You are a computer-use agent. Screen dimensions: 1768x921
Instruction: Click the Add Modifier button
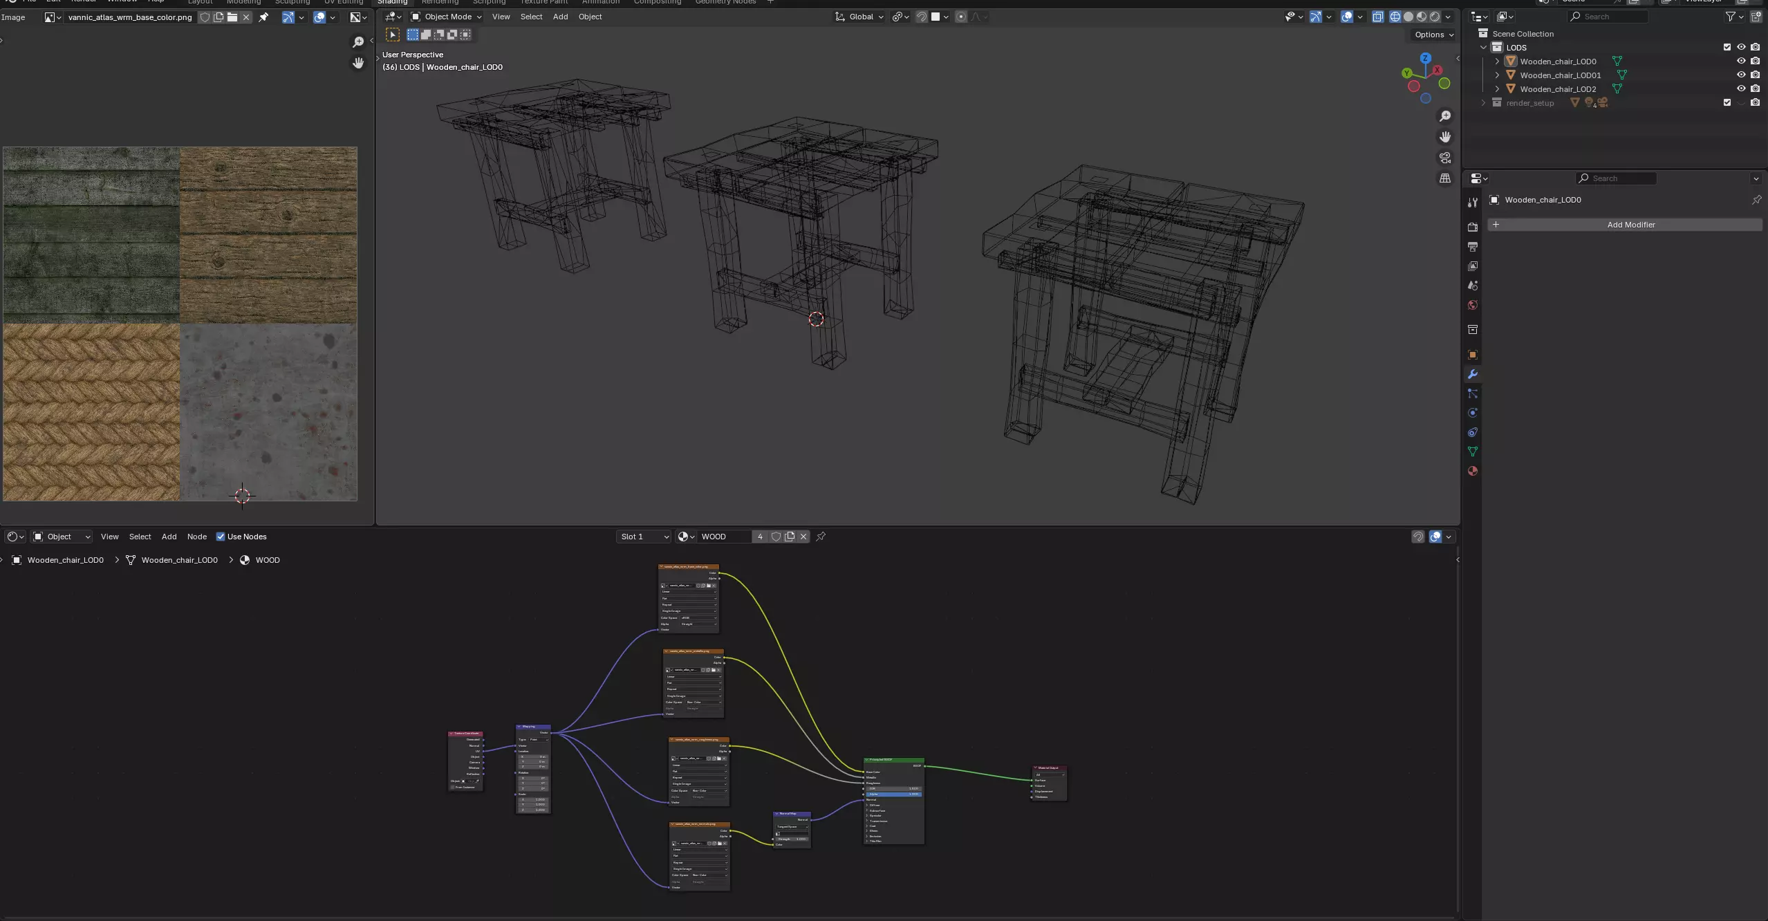[1624, 225]
